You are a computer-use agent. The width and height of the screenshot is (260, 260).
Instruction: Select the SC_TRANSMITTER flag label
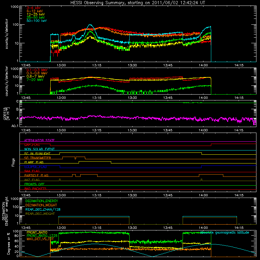(x=38, y=158)
